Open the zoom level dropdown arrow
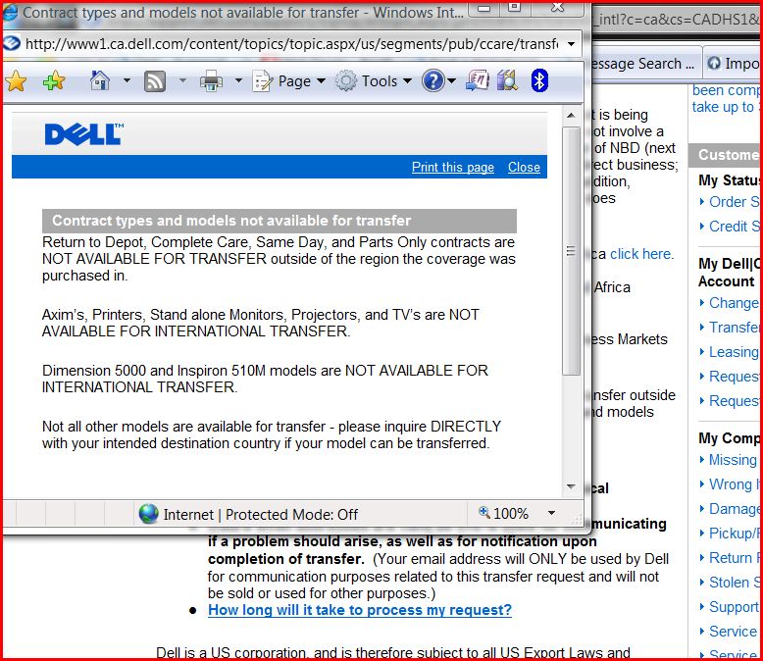This screenshot has height=661, width=763. tap(551, 513)
